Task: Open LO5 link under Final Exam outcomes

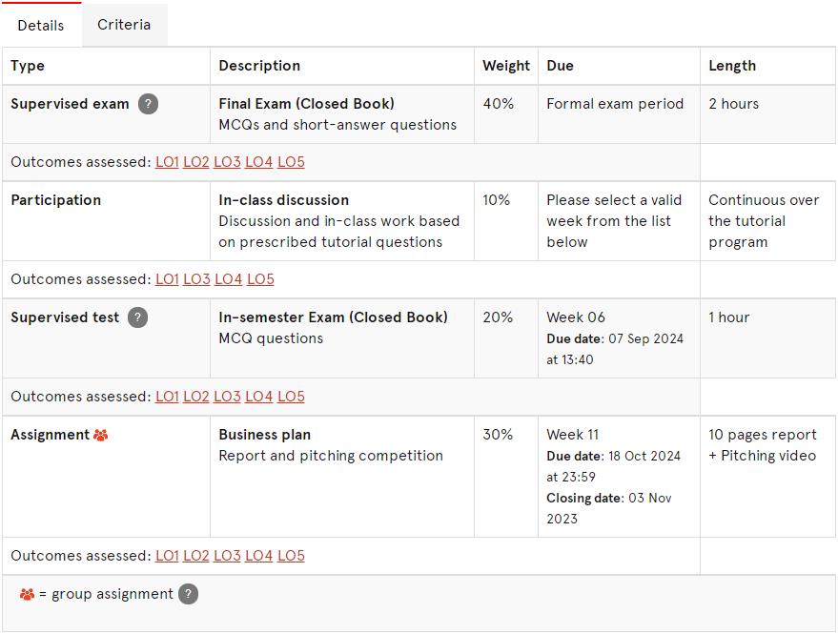Action: click(x=291, y=162)
